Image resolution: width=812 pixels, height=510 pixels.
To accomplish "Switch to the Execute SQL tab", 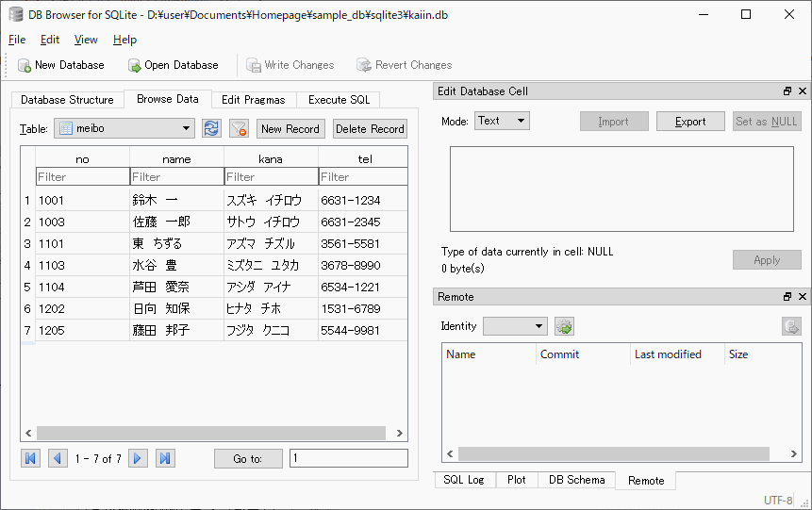I will tap(339, 100).
